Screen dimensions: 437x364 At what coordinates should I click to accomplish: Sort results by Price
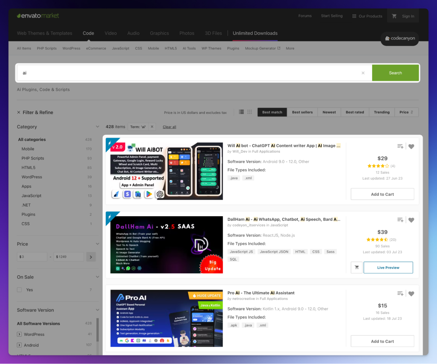click(406, 112)
